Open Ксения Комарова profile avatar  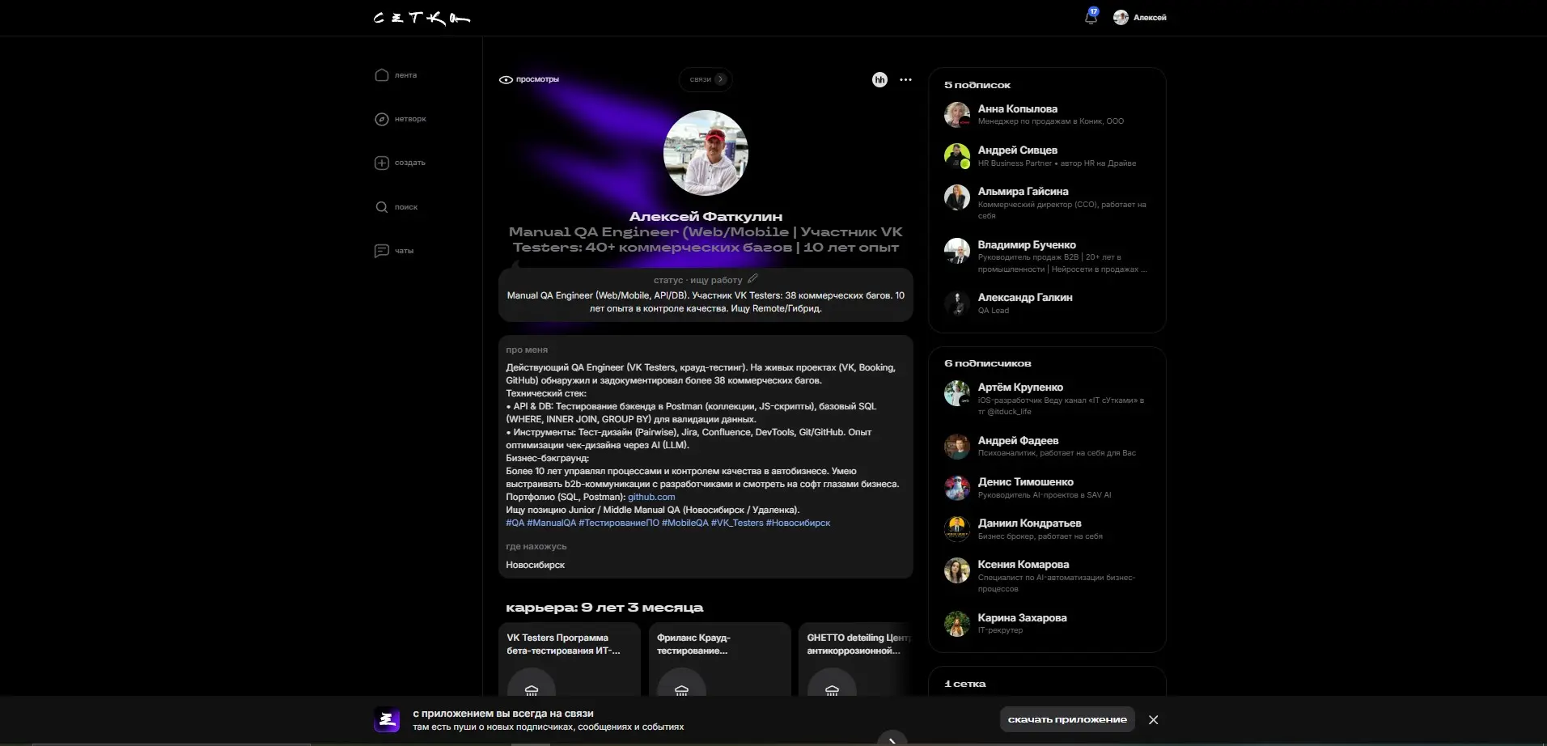[957, 570]
